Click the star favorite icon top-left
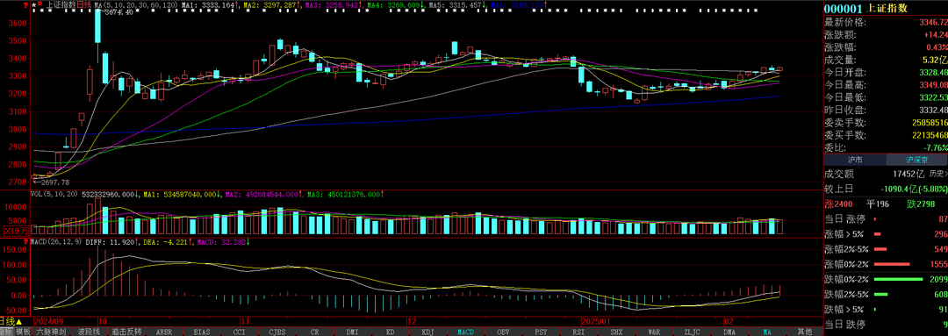This screenshot has width=948, height=336. click(34, 5)
